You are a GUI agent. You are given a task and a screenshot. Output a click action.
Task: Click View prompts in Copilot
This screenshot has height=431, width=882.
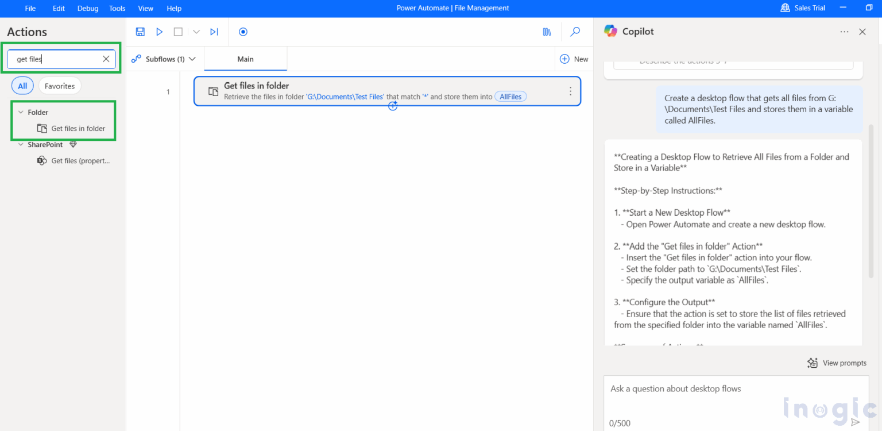(837, 363)
